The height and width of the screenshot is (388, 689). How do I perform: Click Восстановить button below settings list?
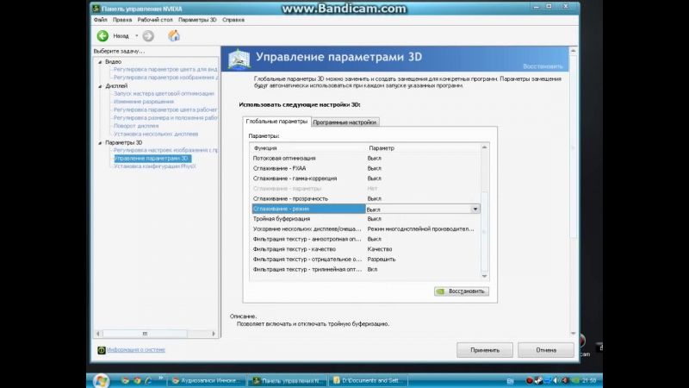(462, 291)
